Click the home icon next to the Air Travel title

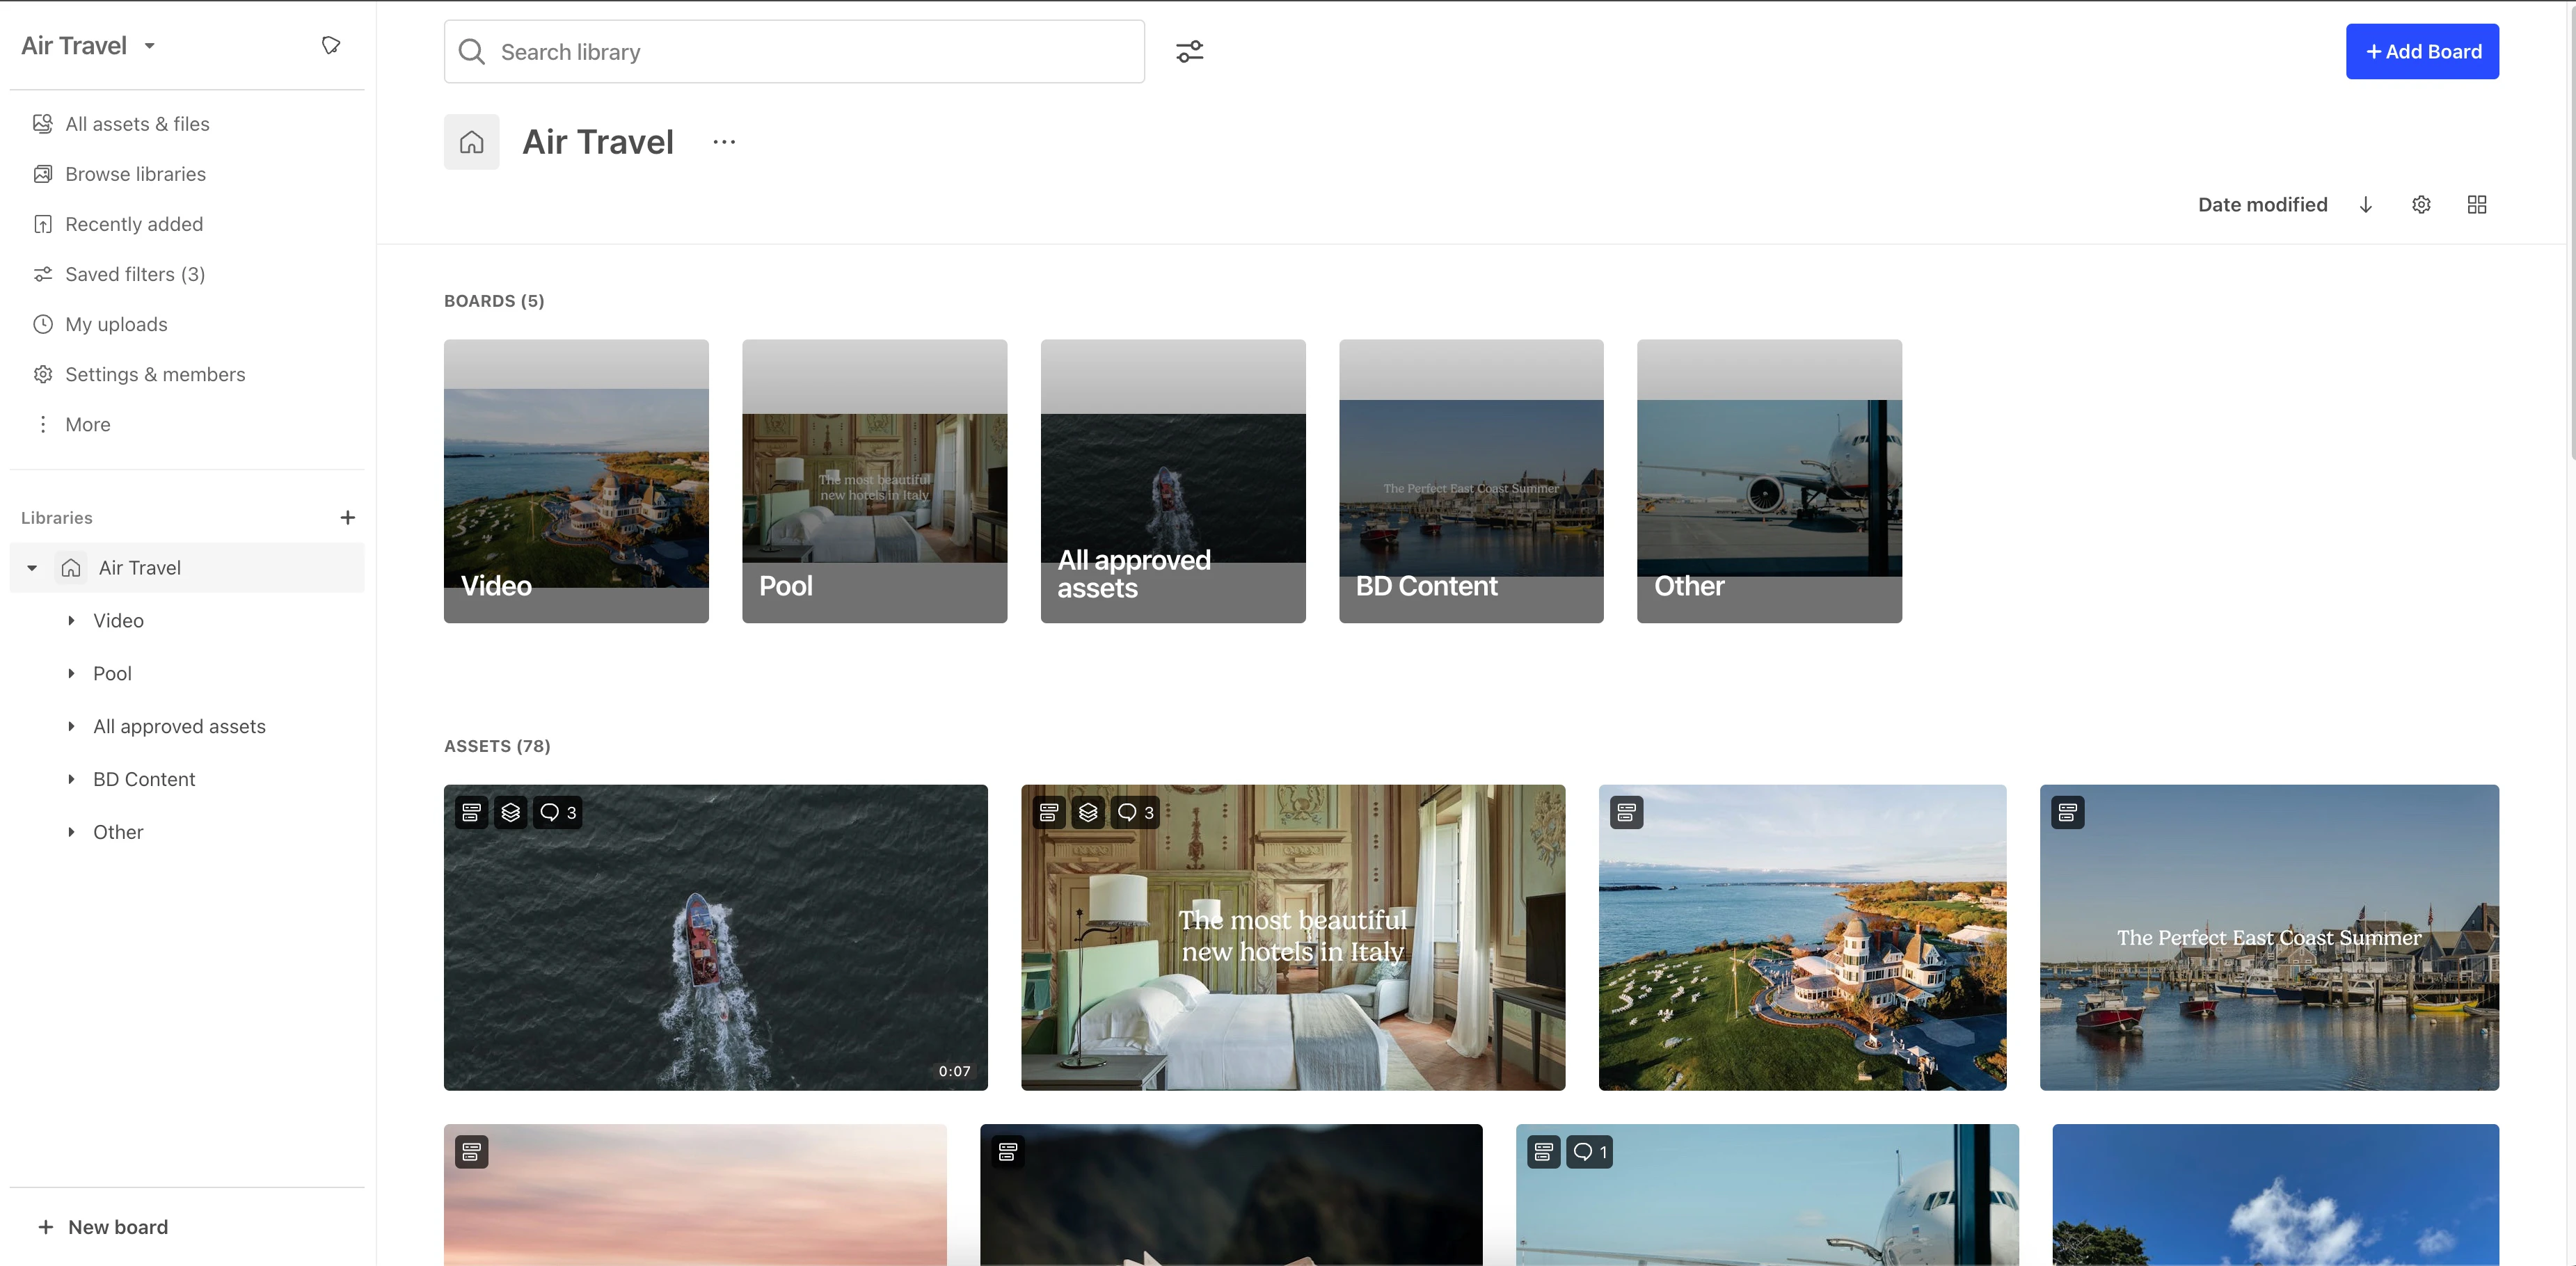tap(471, 141)
